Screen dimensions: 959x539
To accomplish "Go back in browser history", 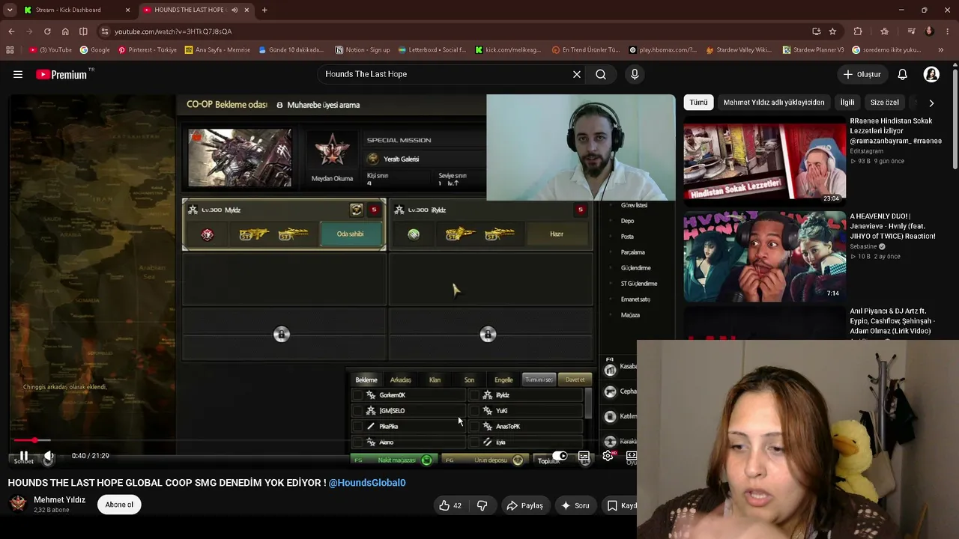I will point(11,31).
